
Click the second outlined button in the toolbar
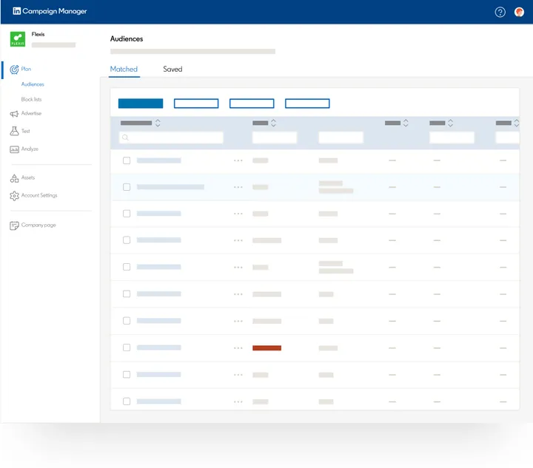click(252, 104)
